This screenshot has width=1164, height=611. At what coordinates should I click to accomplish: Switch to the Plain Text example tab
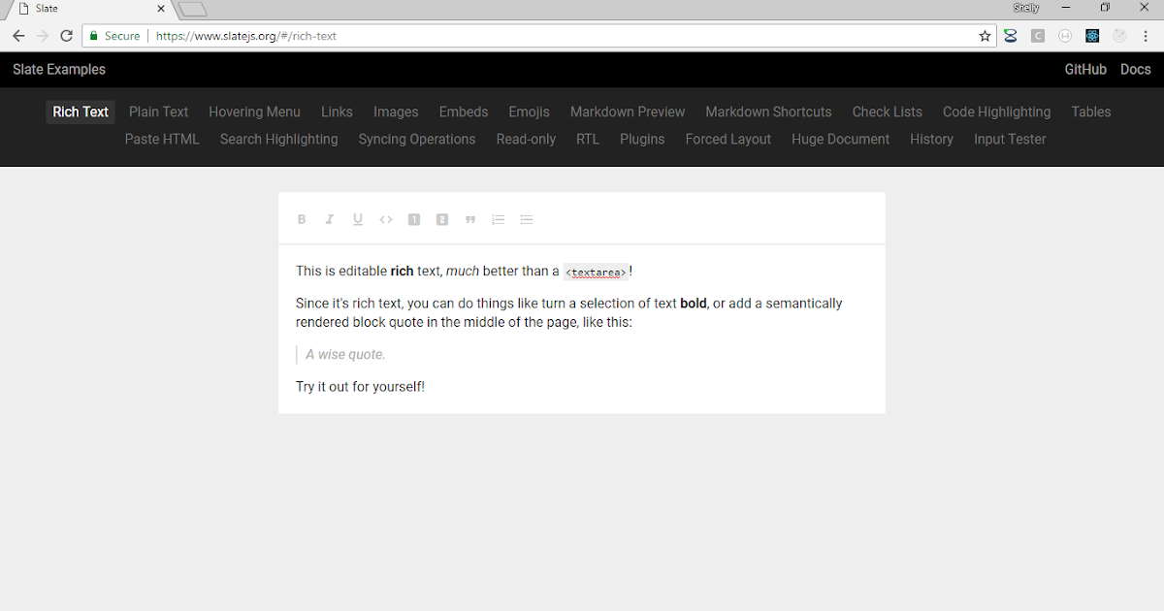[158, 112]
